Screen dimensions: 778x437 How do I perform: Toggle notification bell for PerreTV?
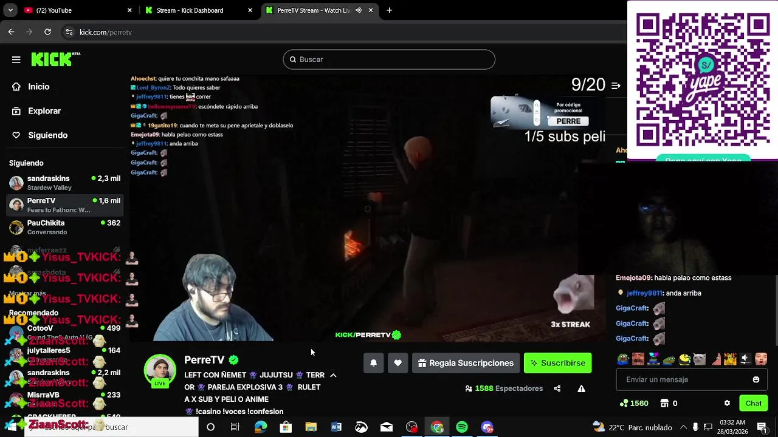[x=374, y=363]
